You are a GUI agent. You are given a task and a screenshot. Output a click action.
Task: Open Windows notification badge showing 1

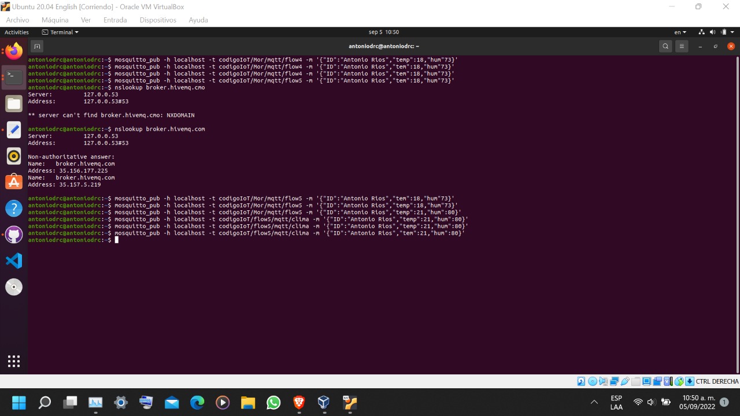pyautogui.click(x=724, y=402)
